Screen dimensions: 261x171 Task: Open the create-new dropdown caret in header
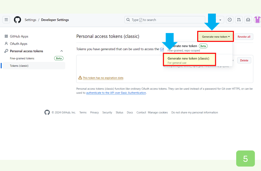pos(220,20)
